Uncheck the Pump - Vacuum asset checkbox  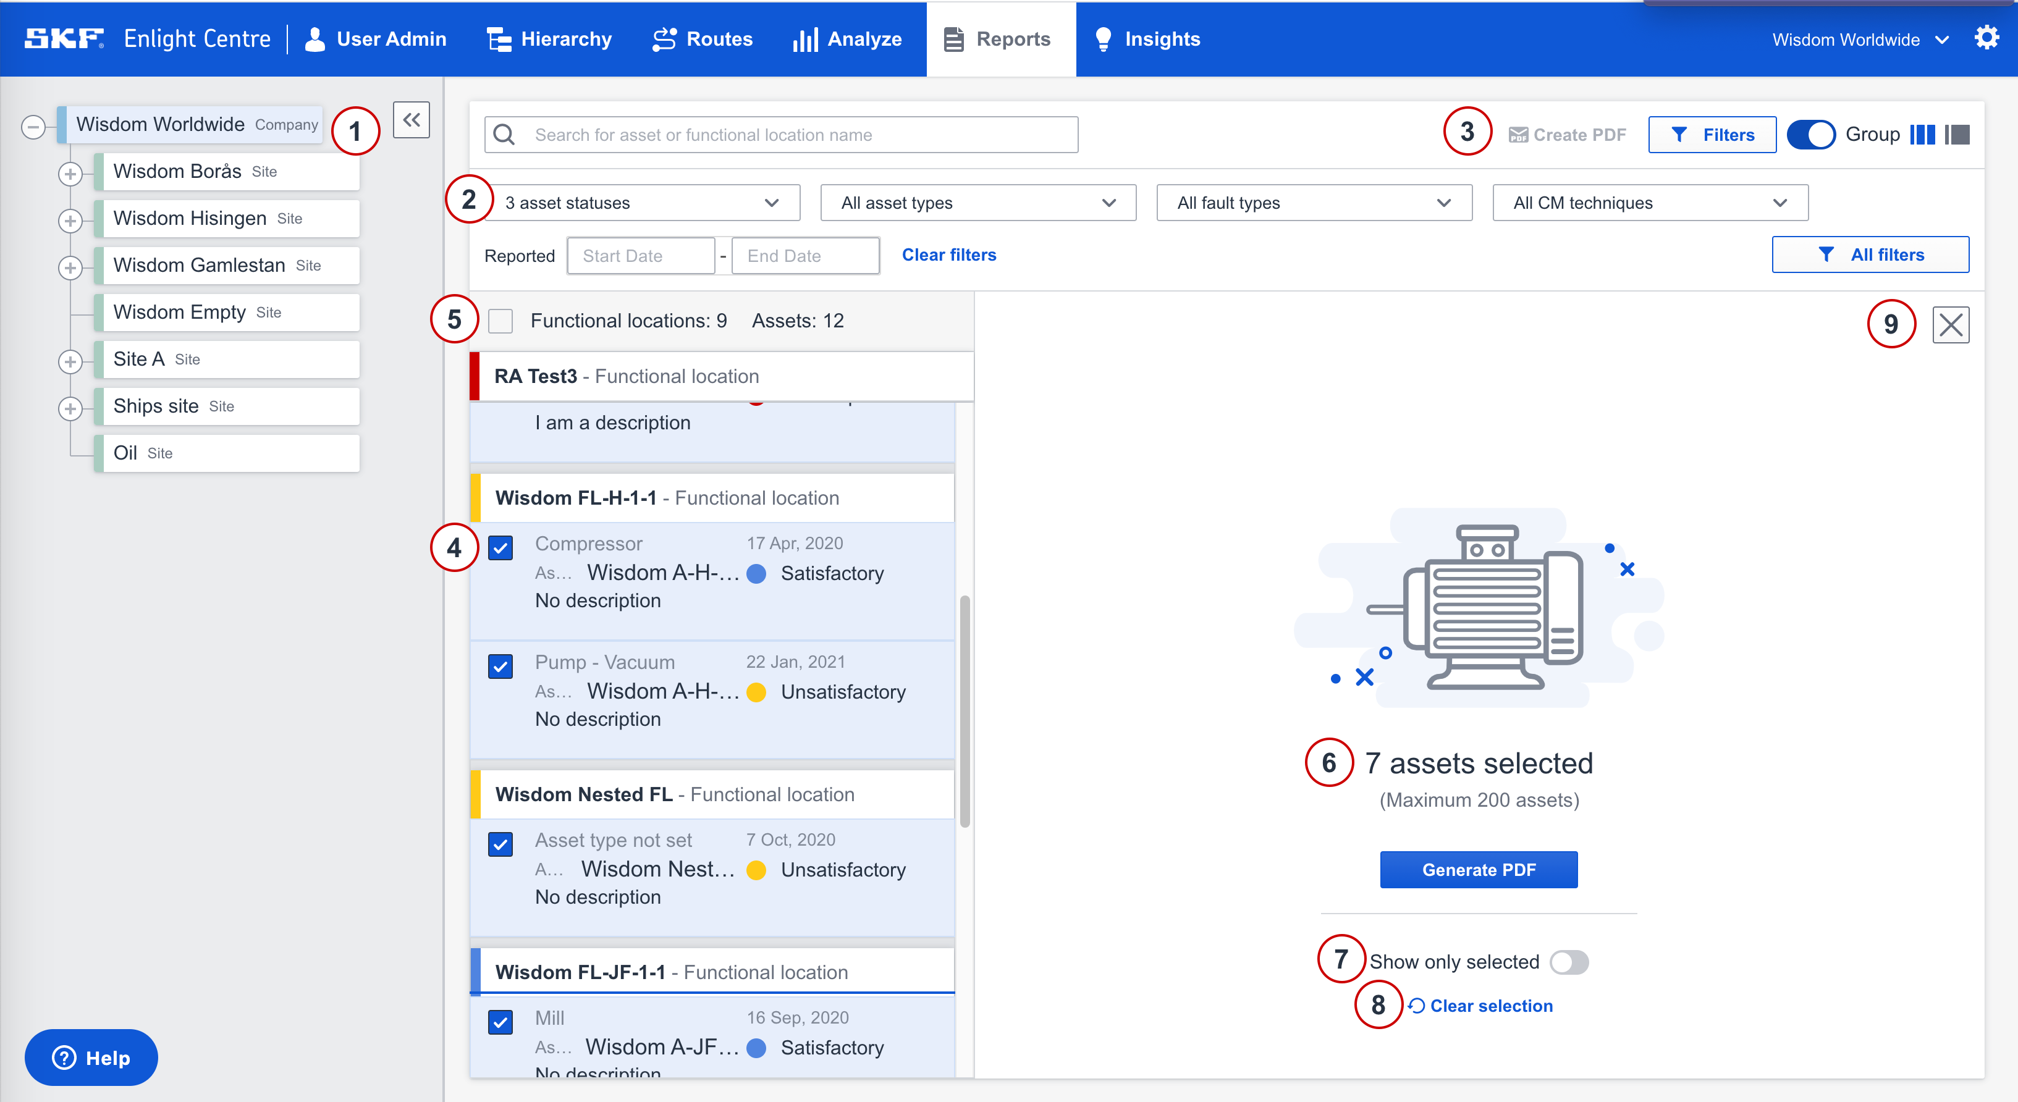500,667
